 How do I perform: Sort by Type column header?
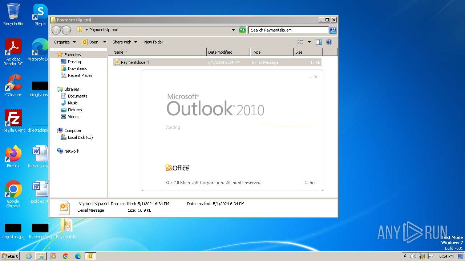[272, 52]
